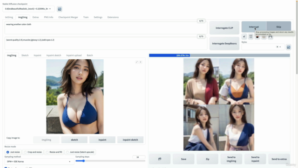Open the Batch sub-tab

[90, 55]
